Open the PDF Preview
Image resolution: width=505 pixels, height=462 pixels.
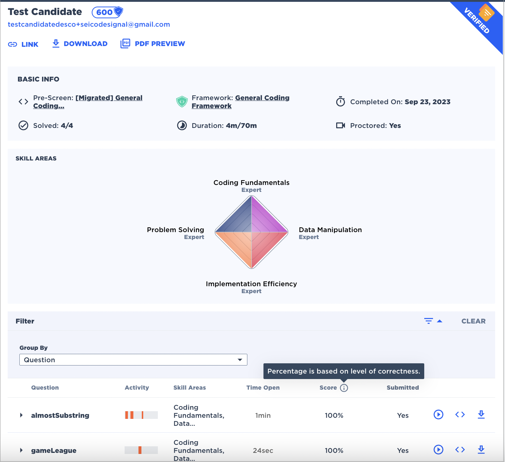pos(153,44)
